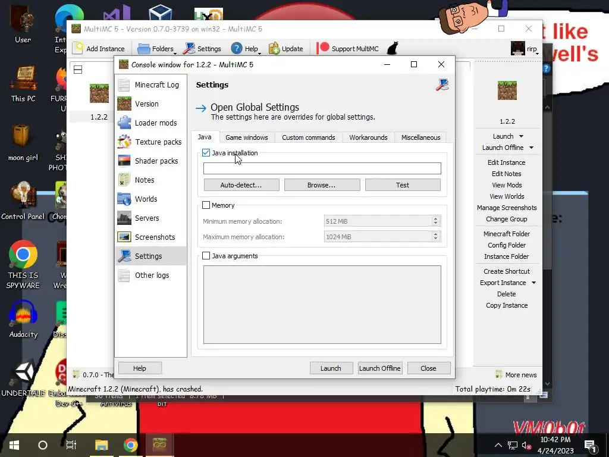Click the Help button in console window
This screenshot has height=457, width=609.
pos(140,368)
